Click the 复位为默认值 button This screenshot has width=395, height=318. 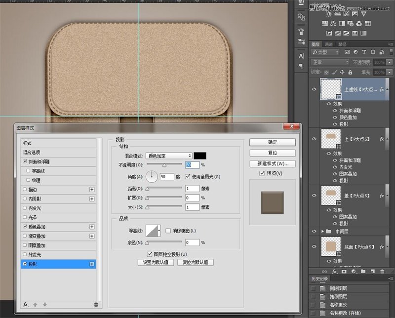196,262
